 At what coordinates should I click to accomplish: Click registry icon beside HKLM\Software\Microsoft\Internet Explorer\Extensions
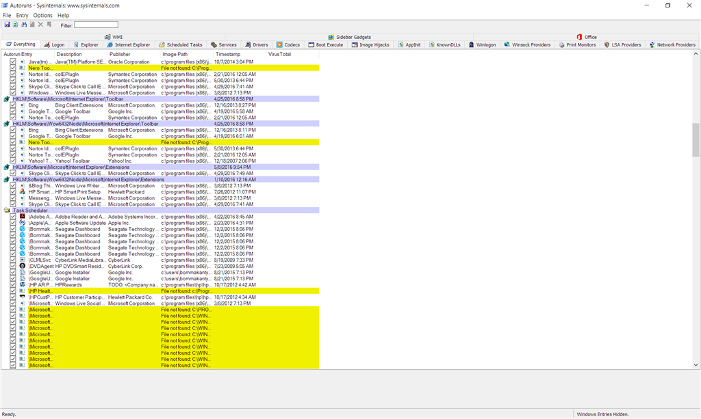tap(7, 167)
